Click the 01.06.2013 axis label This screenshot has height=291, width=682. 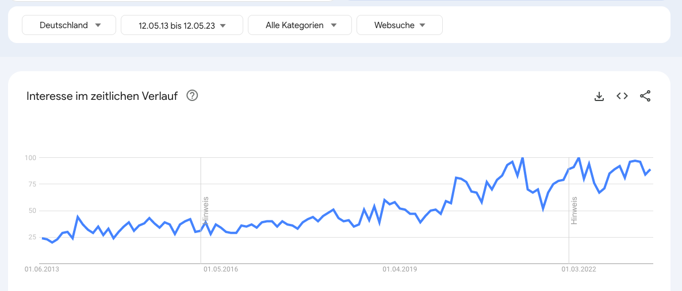click(x=42, y=269)
